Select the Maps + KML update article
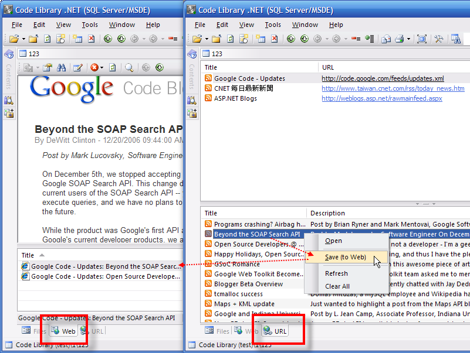Viewport: 470px width, 353px height. (335, 304)
